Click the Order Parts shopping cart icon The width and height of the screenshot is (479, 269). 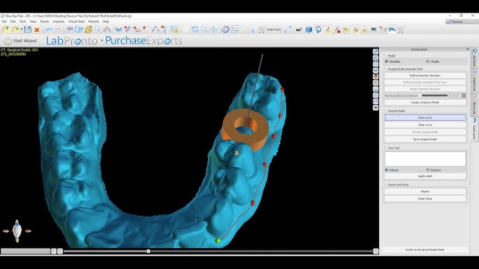tap(262, 29)
